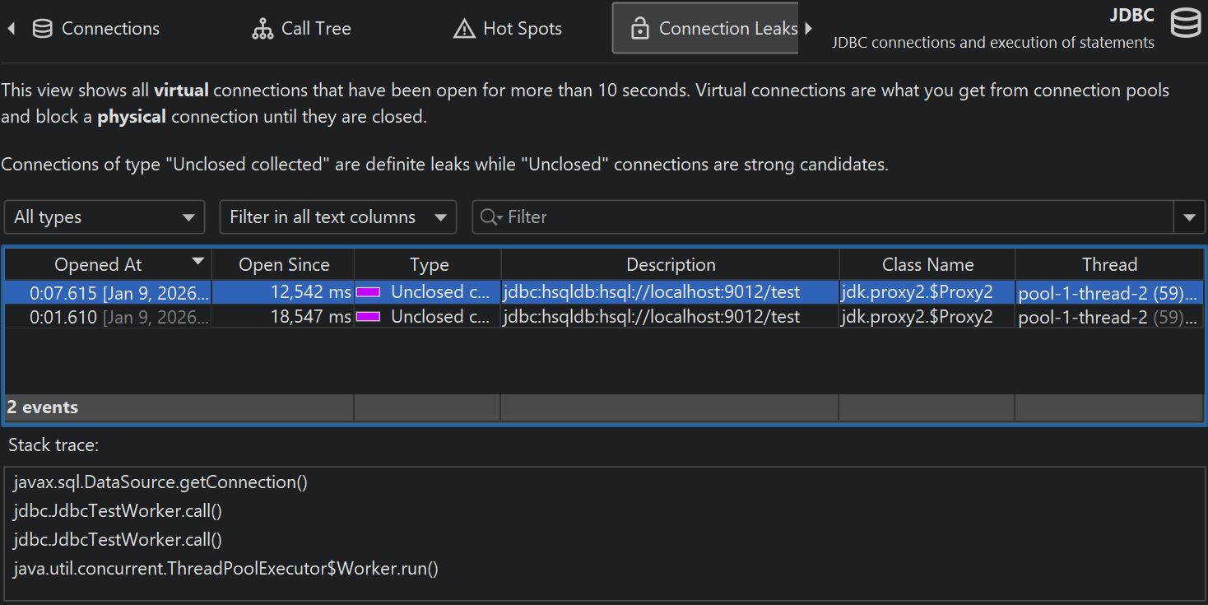Sort by the Open Since column header
The height and width of the screenshot is (605, 1208).
point(284,265)
